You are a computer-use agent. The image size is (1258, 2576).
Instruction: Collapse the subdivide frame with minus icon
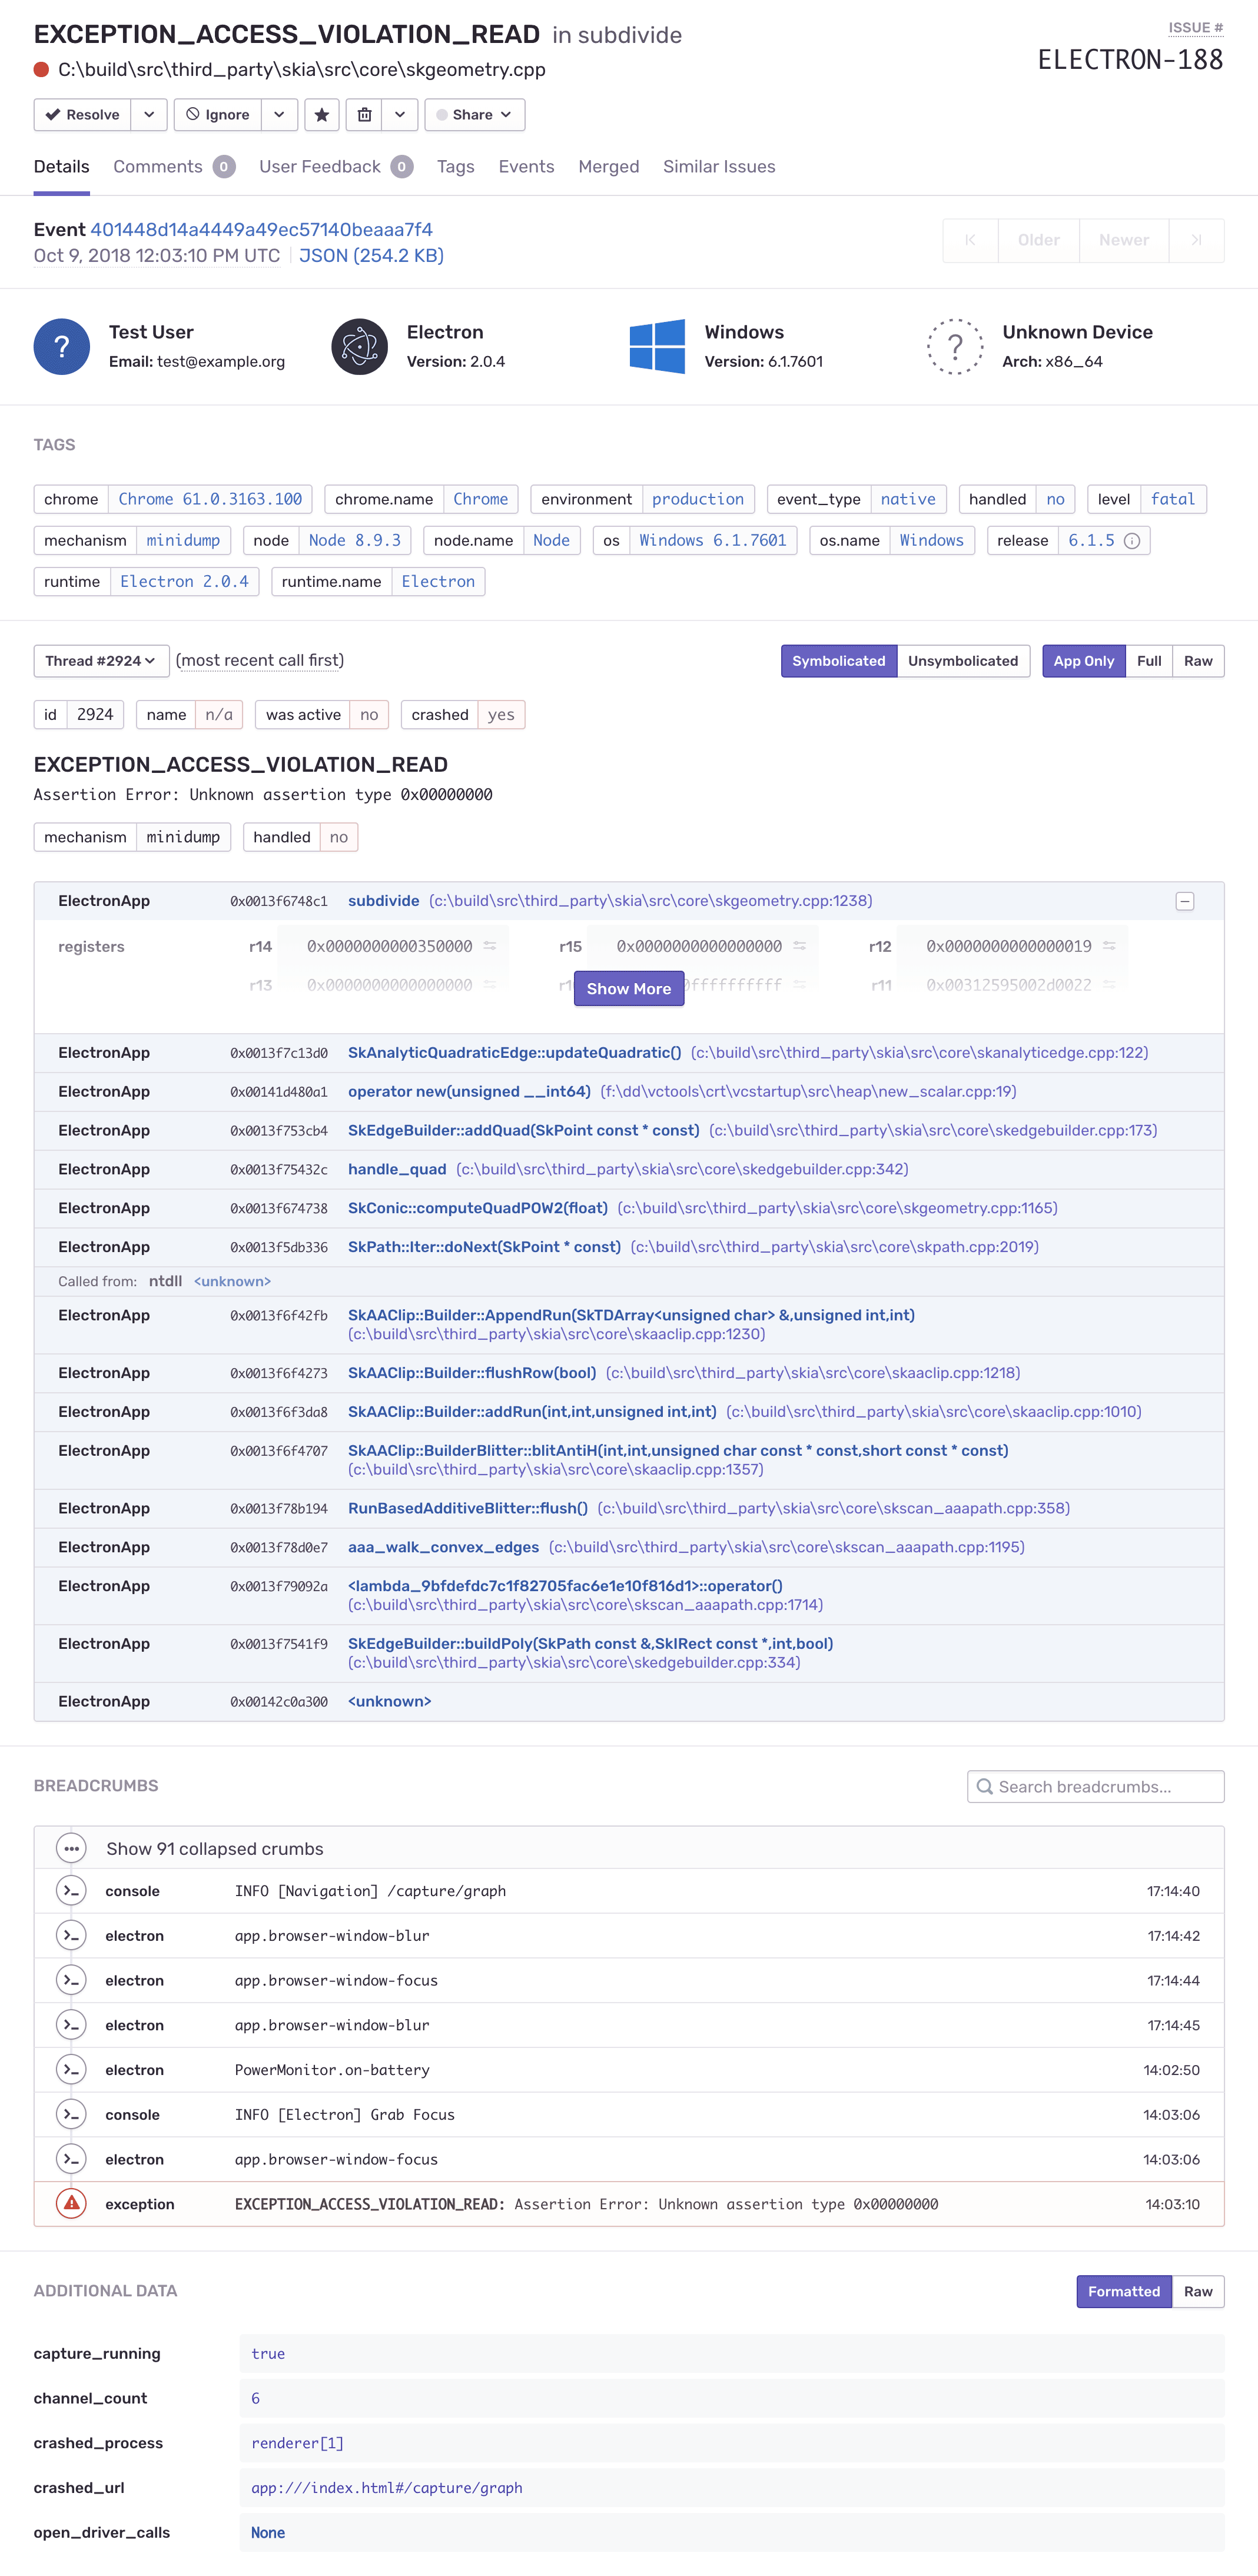1185,902
